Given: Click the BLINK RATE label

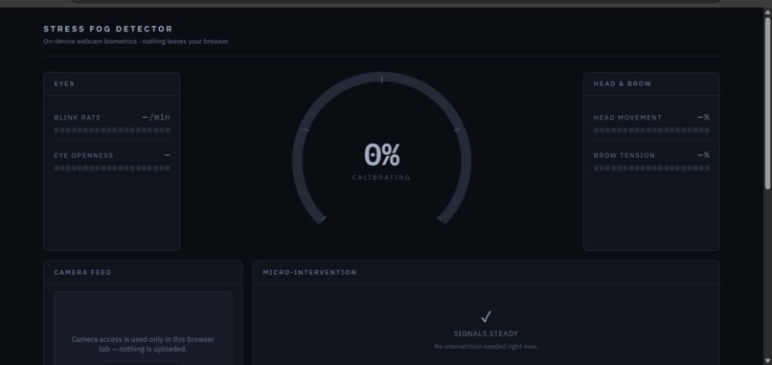Looking at the screenshot, I should tap(78, 118).
